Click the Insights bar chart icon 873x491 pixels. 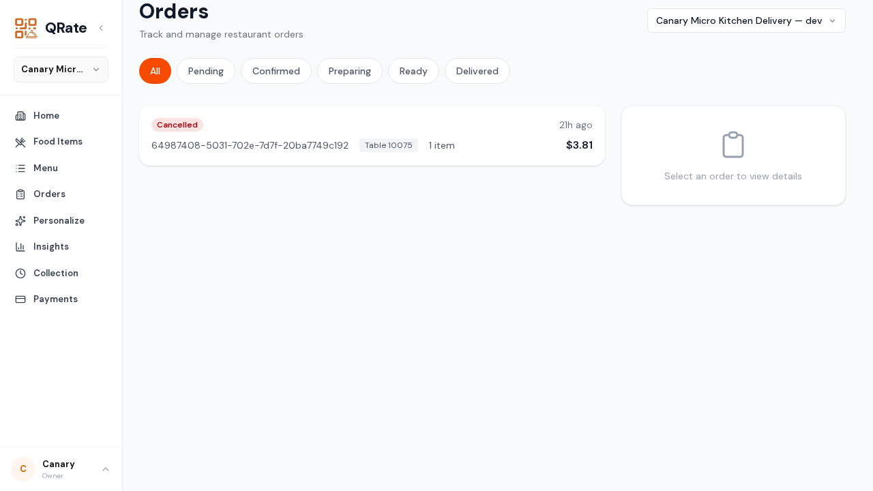click(x=20, y=247)
